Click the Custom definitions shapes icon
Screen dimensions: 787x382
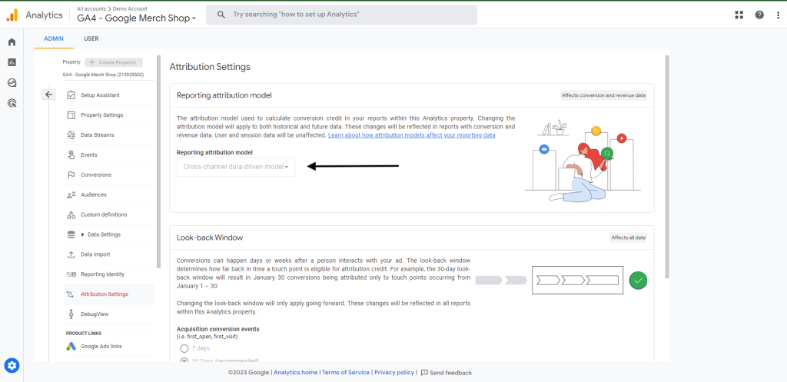[x=71, y=215]
